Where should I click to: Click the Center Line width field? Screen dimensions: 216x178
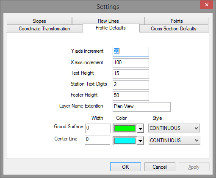tap(97, 140)
